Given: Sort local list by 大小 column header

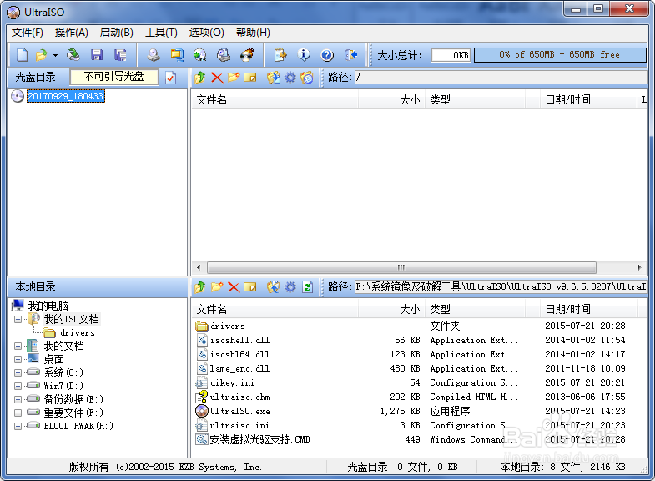Looking at the screenshot, I should 392,309.
